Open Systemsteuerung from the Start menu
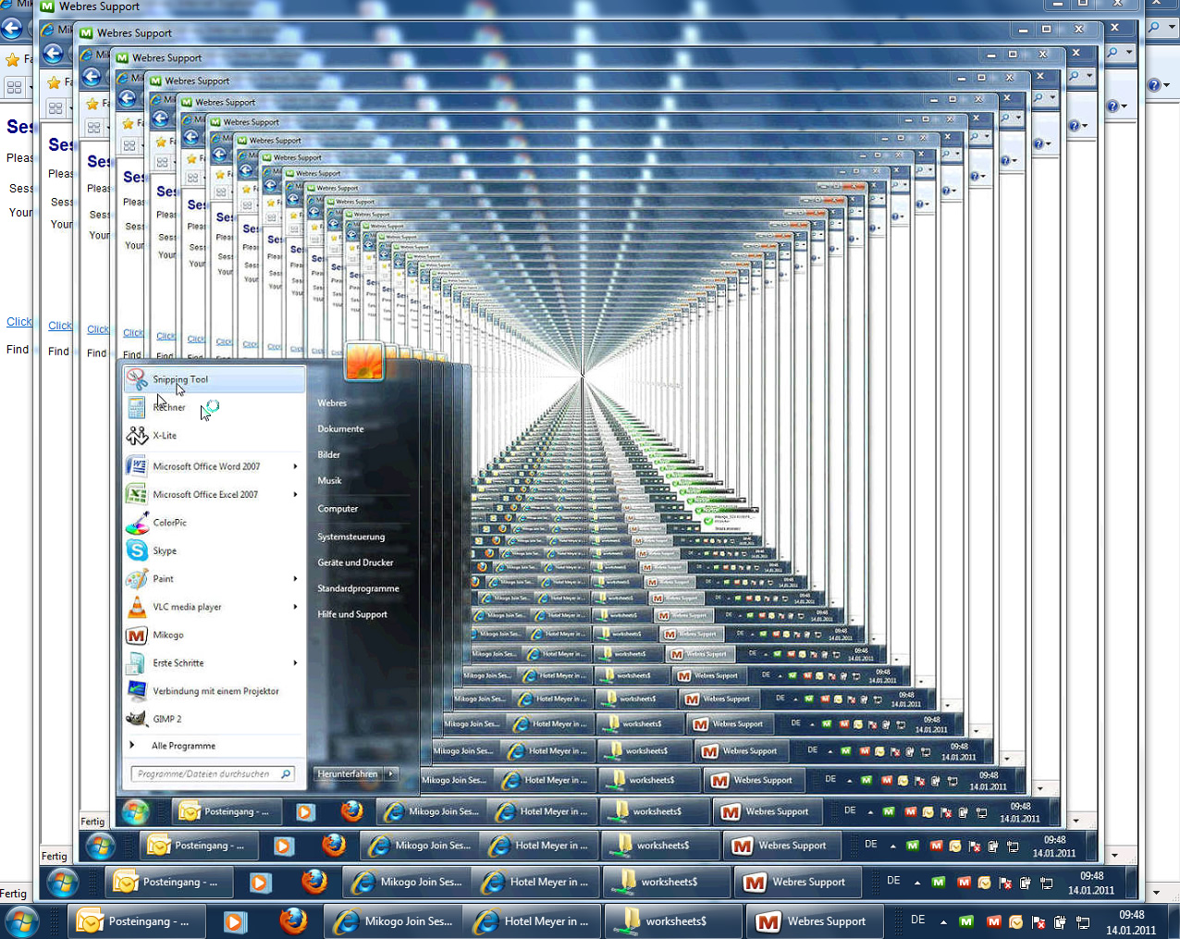 pos(350,537)
